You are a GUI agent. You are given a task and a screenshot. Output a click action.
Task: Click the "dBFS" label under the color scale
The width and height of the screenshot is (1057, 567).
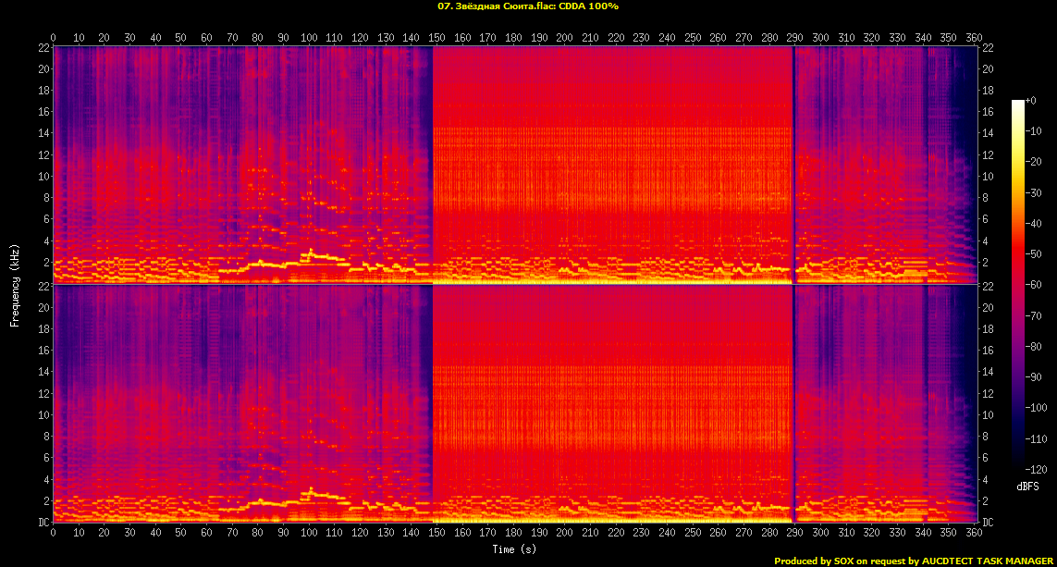coord(1028,487)
